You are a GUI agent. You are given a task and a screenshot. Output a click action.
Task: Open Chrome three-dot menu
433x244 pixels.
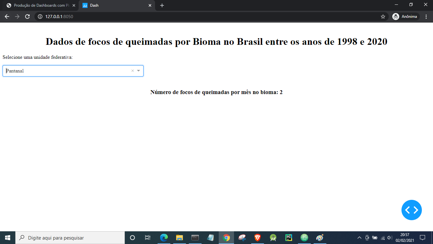point(426,17)
